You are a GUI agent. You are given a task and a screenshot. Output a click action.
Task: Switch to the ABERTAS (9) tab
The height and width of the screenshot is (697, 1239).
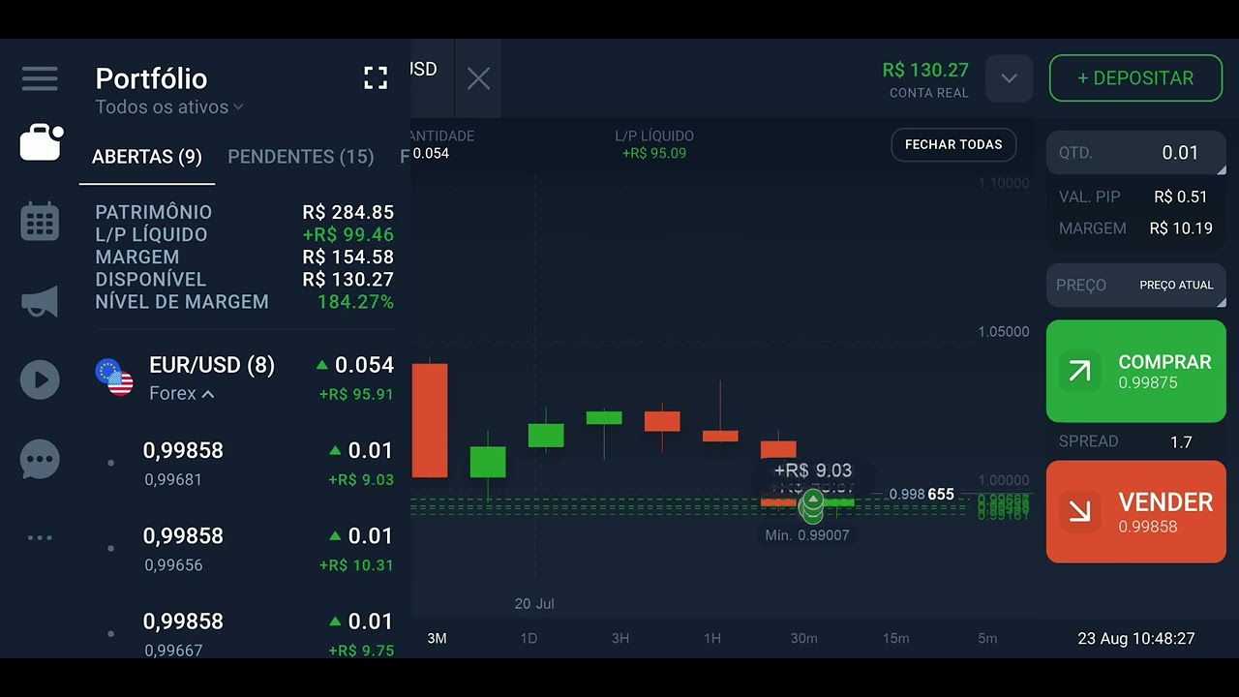pos(147,157)
